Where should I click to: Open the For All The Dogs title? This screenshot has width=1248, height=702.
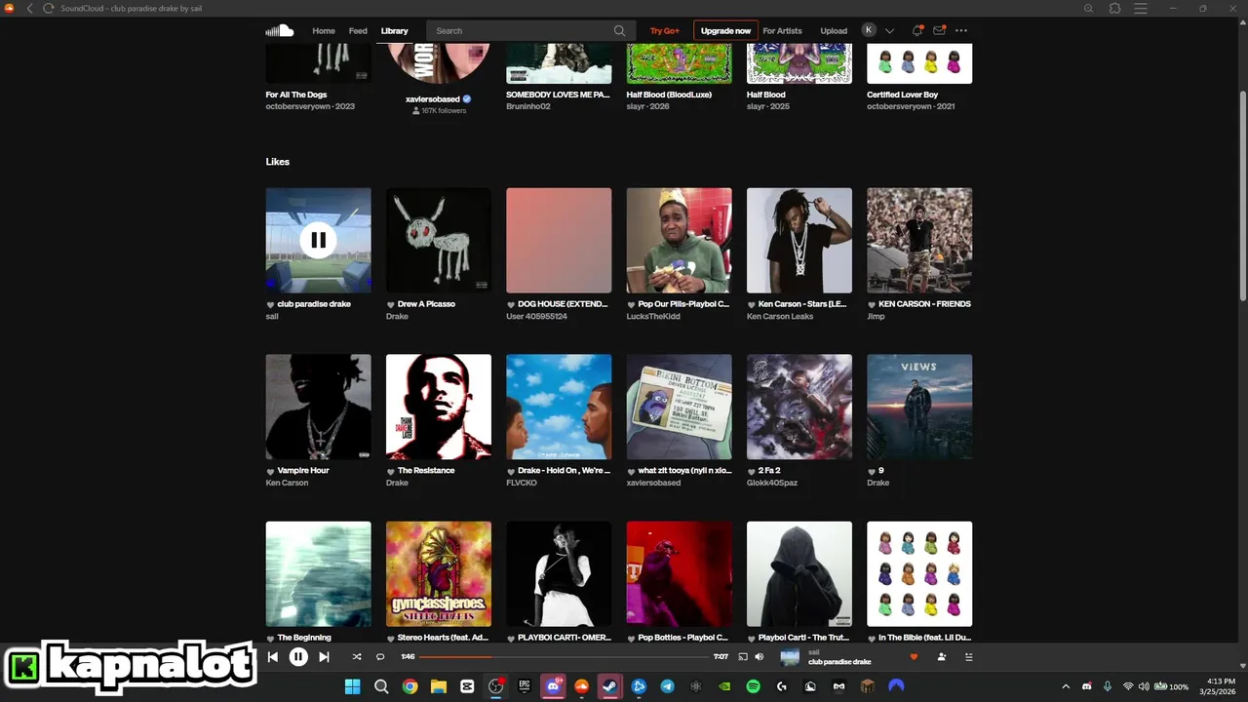coord(296,95)
